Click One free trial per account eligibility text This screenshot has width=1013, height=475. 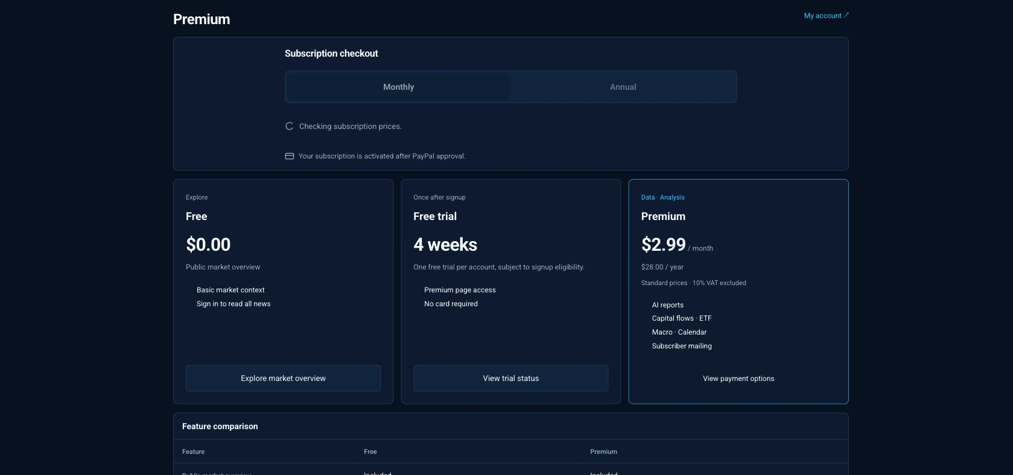[498, 267]
